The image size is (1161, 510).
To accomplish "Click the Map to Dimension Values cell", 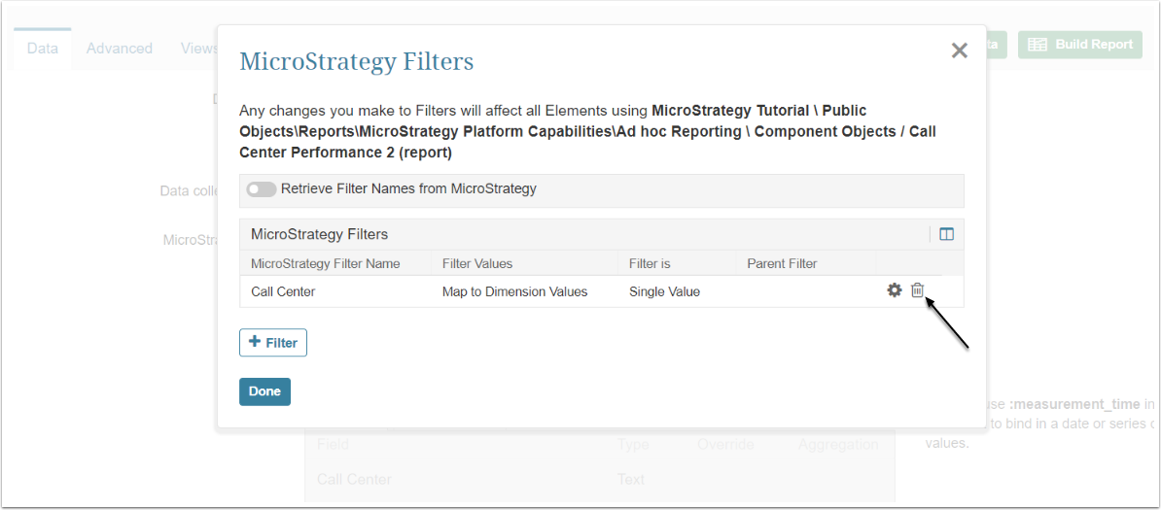I will coord(514,291).
